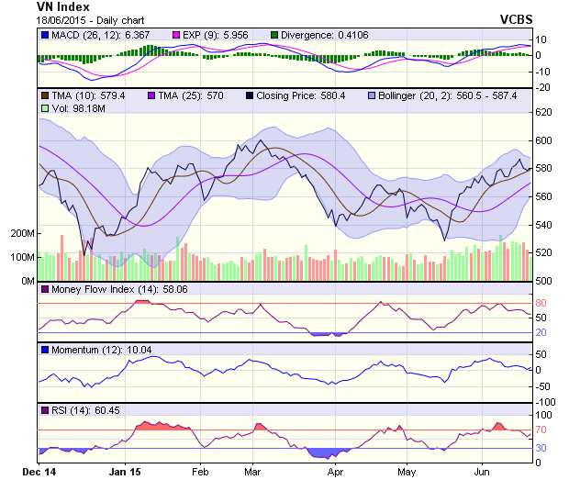569x491 pixels.
Task: Click the 620 price axis value
Action: (x=543, y=112)
